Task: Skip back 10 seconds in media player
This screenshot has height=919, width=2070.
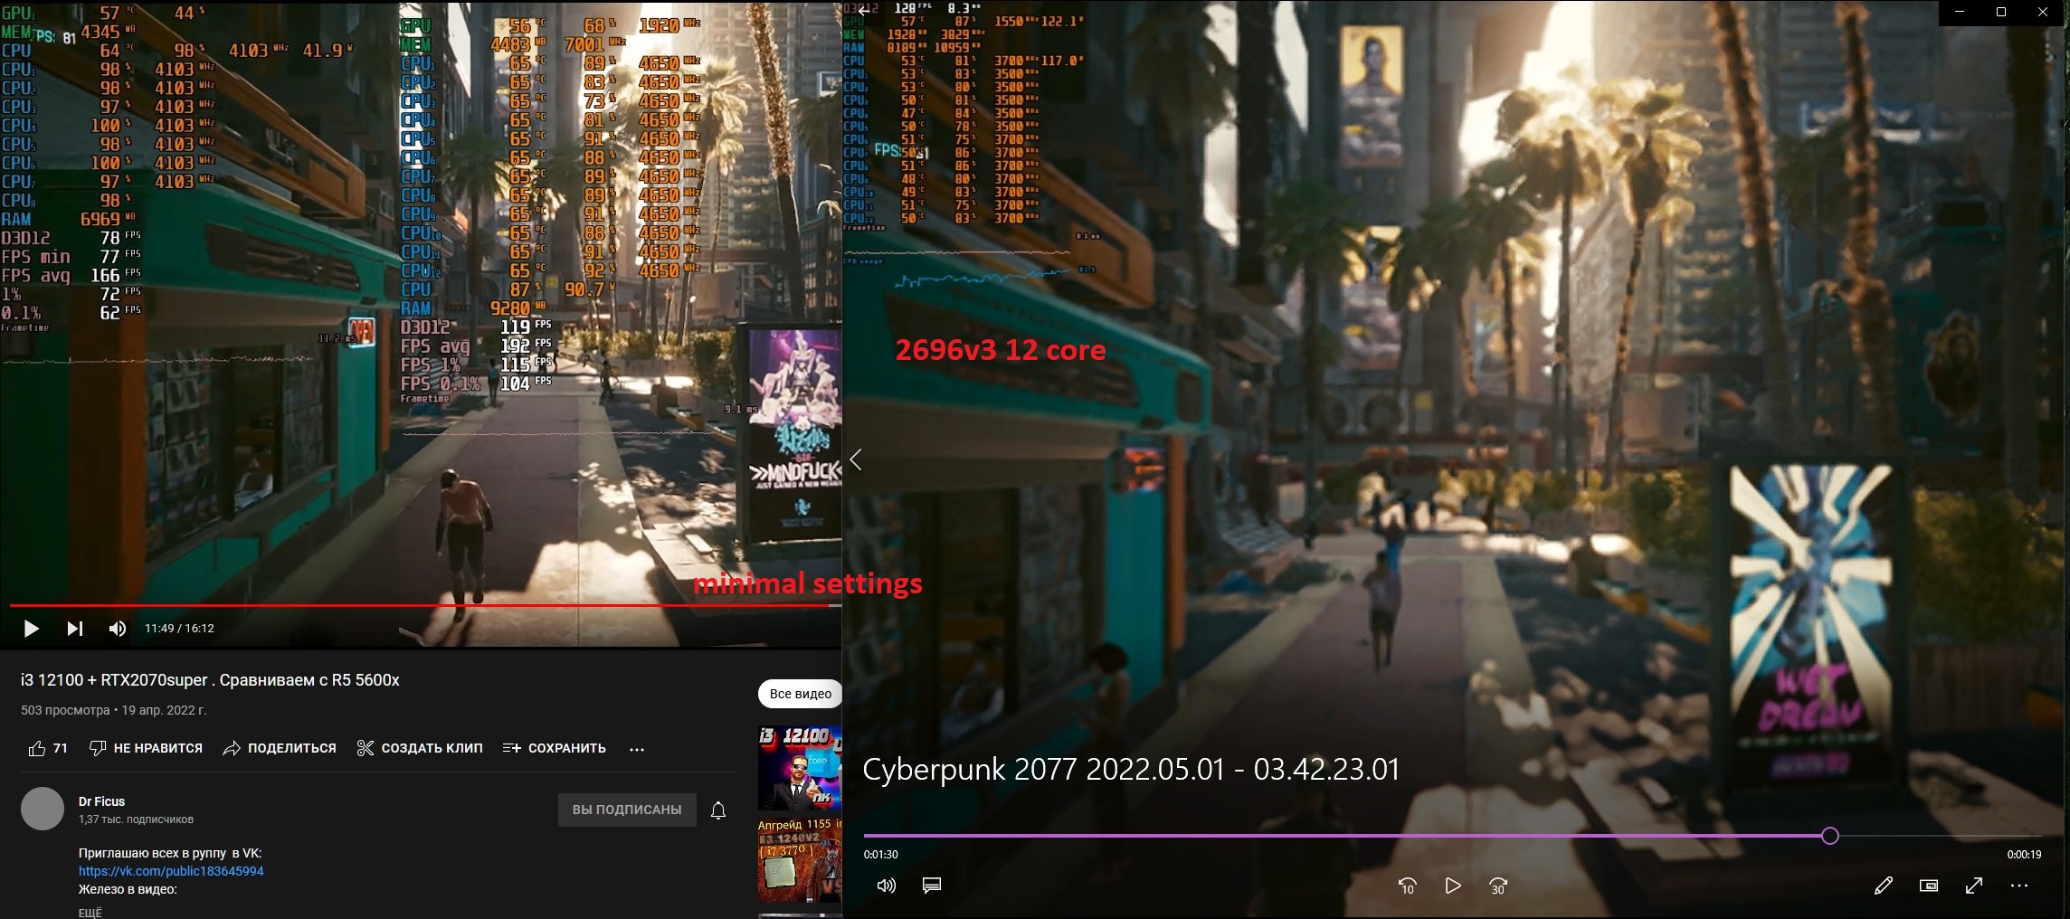Action: [1407, 886]
